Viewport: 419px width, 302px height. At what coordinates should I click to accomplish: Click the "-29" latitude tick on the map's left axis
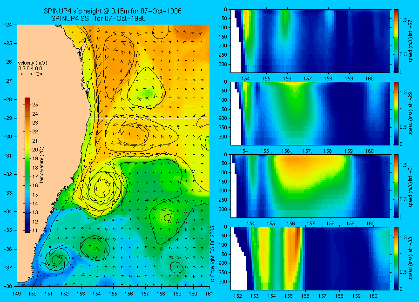coord(7,118)
